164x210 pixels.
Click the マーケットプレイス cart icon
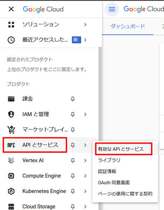(x=11, y=130)
